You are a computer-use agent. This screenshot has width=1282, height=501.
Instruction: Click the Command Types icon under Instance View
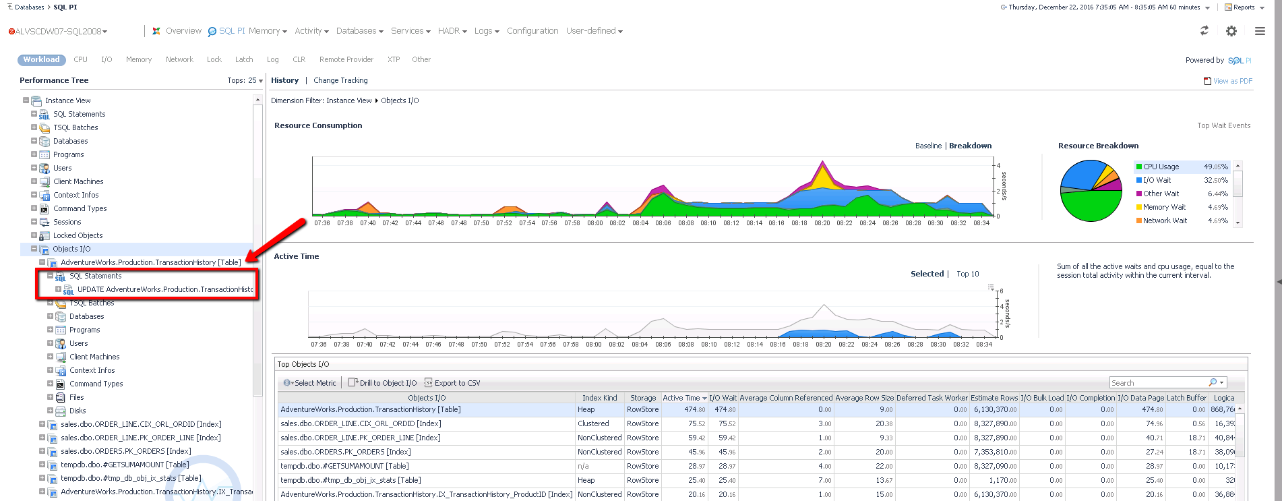click(x=44, y=209)
